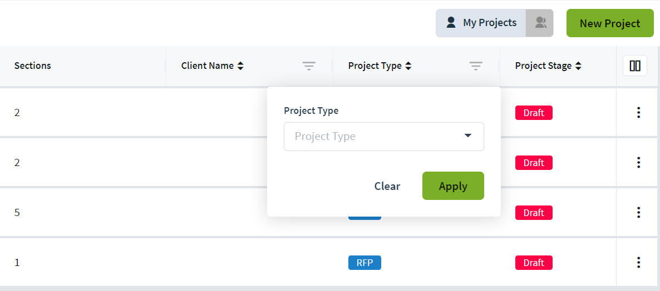Click Apply in the filter popup
660x291 pixels.
[453, 185]
